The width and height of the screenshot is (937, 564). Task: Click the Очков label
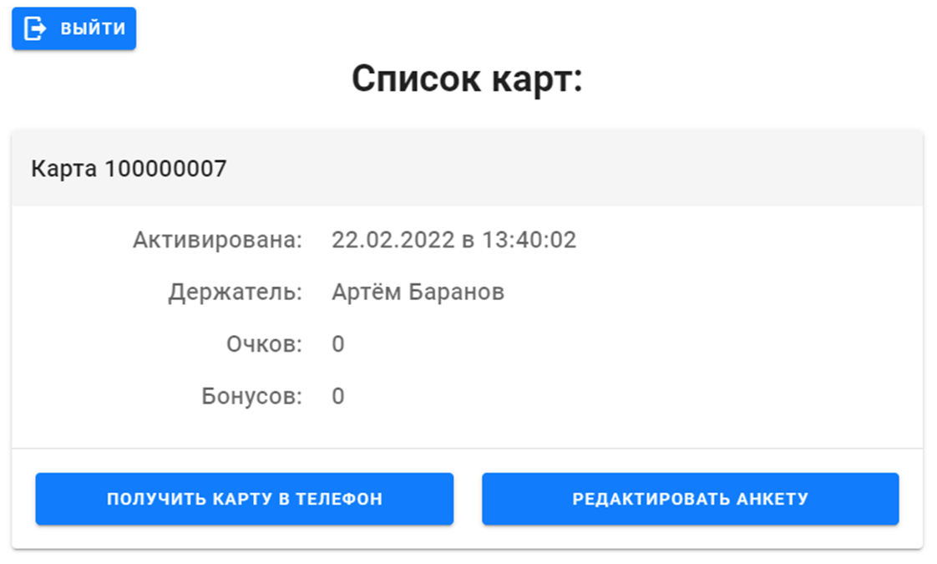coord(264,344)
